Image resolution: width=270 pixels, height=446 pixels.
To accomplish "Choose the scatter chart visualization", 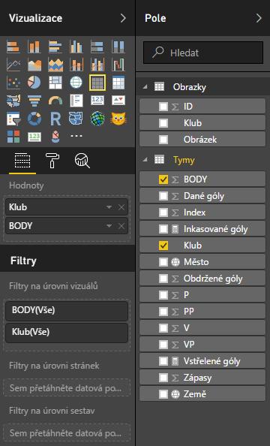I will pos(13,82).
